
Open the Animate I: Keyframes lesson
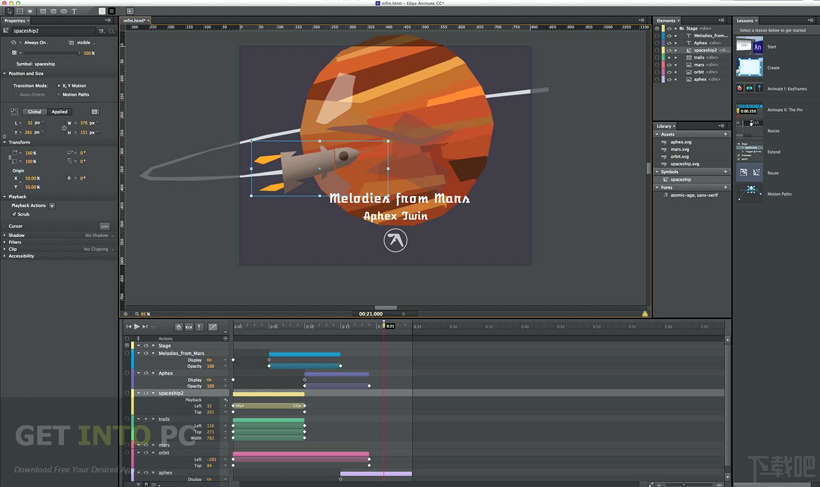click(749, 88)
